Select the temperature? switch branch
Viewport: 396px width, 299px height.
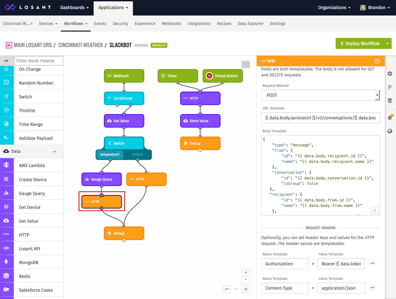pos(110,154)
